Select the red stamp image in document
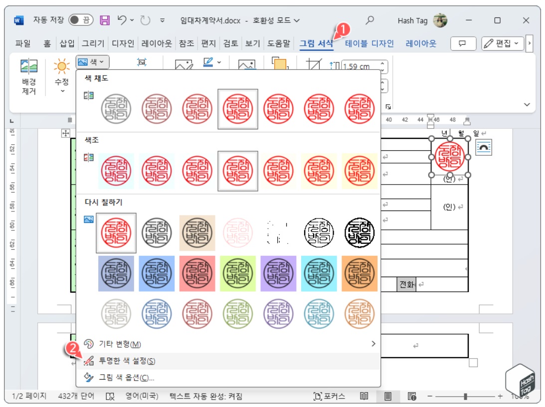The height and width of the screenshot is (407, 545). click(x=449, y=157)
